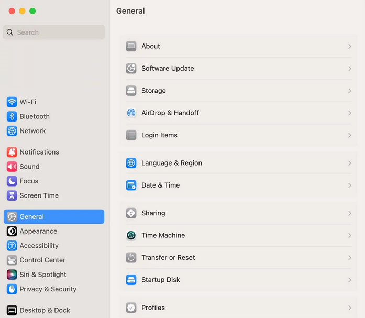Image resolution: width=365 pixels, height=318 pixels.
Task: Open the Transfer or Reset label
Action: [x=168, y=257]
